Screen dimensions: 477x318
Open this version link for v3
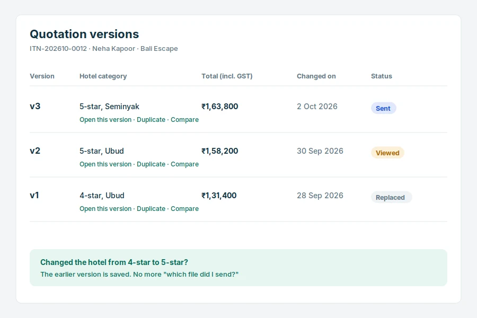(x=105, y=120)
